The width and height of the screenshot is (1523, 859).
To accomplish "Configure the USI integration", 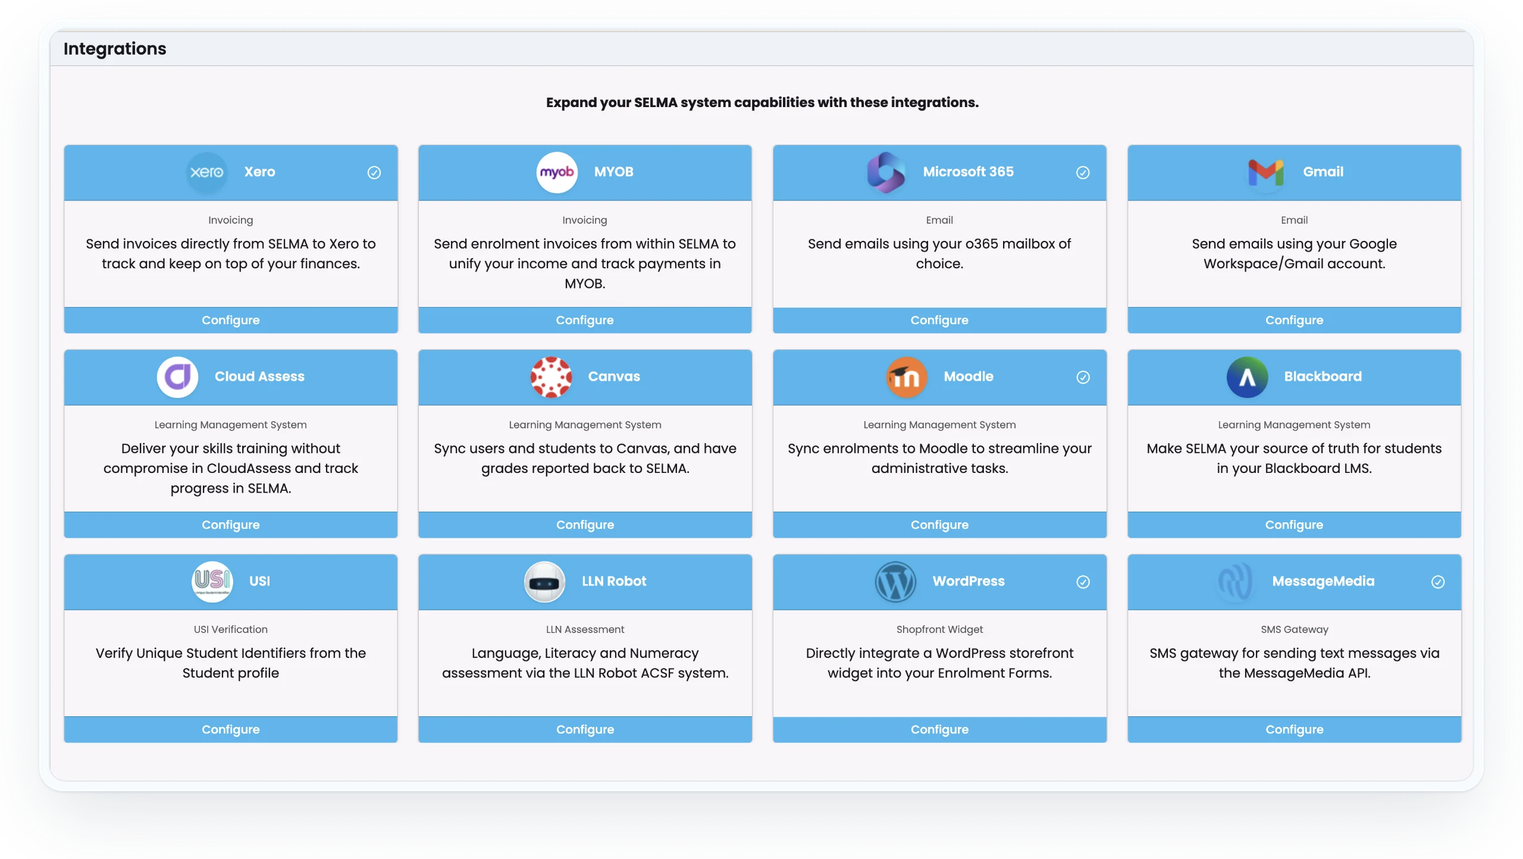I will click(x=231, y=729).
